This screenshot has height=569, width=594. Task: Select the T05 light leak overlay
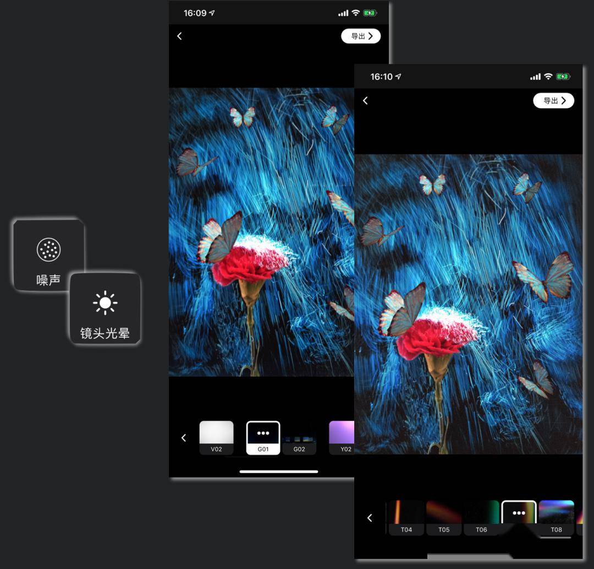(444, 517)
